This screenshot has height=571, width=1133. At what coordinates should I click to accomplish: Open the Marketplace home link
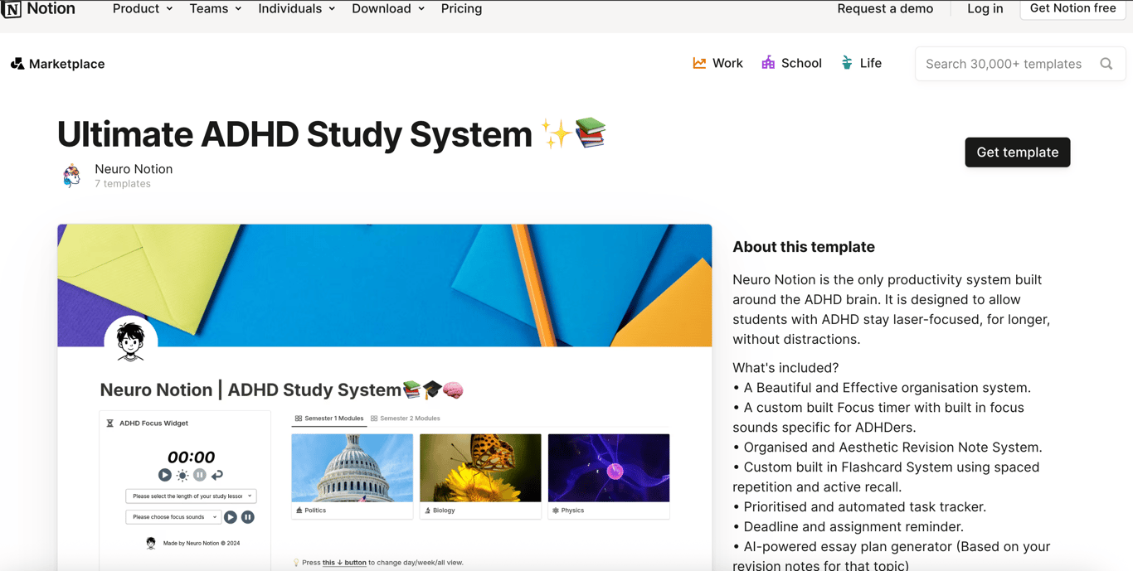click(x=57, y=64)
